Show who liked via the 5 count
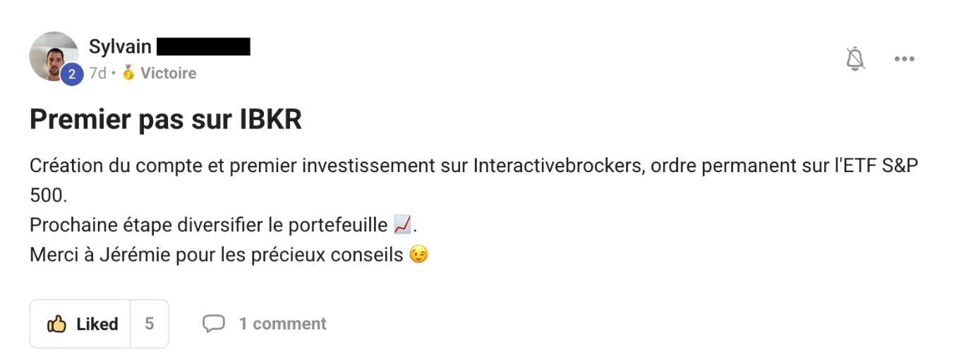The height and width of the screenshot is (357, 954). (x=149, y=324)
